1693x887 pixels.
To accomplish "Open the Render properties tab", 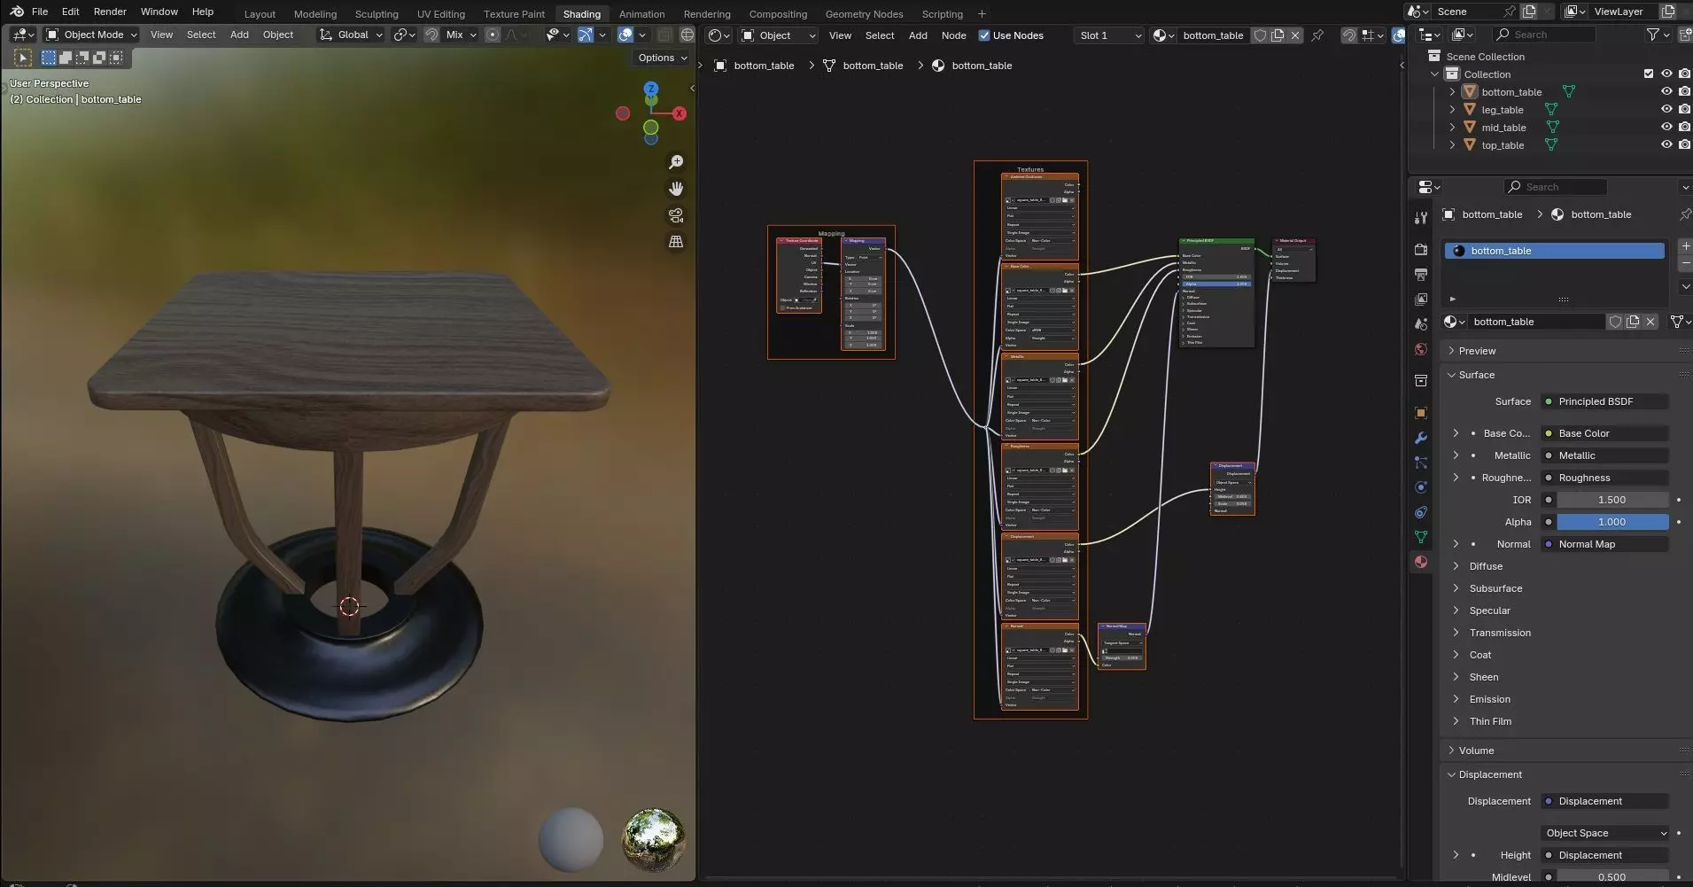I will (1421, 250).
